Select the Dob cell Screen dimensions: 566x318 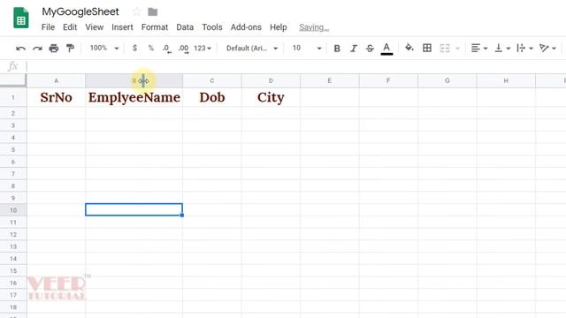pos(212,97)
